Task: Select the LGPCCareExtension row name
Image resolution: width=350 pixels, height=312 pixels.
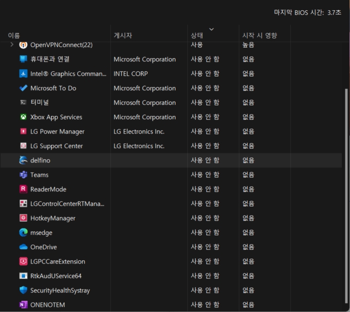Action: coord(58,261)
